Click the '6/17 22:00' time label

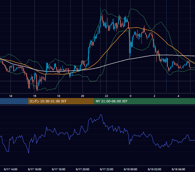106,169
